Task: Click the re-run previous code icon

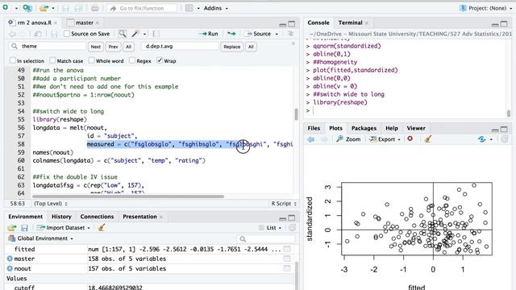Action: tap(231, 34)
